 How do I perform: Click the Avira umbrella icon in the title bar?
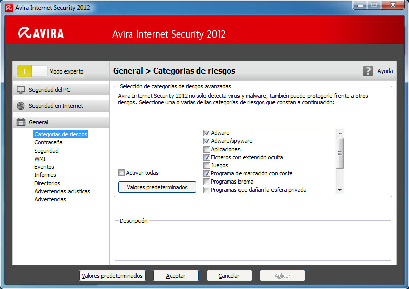[8, 8]
